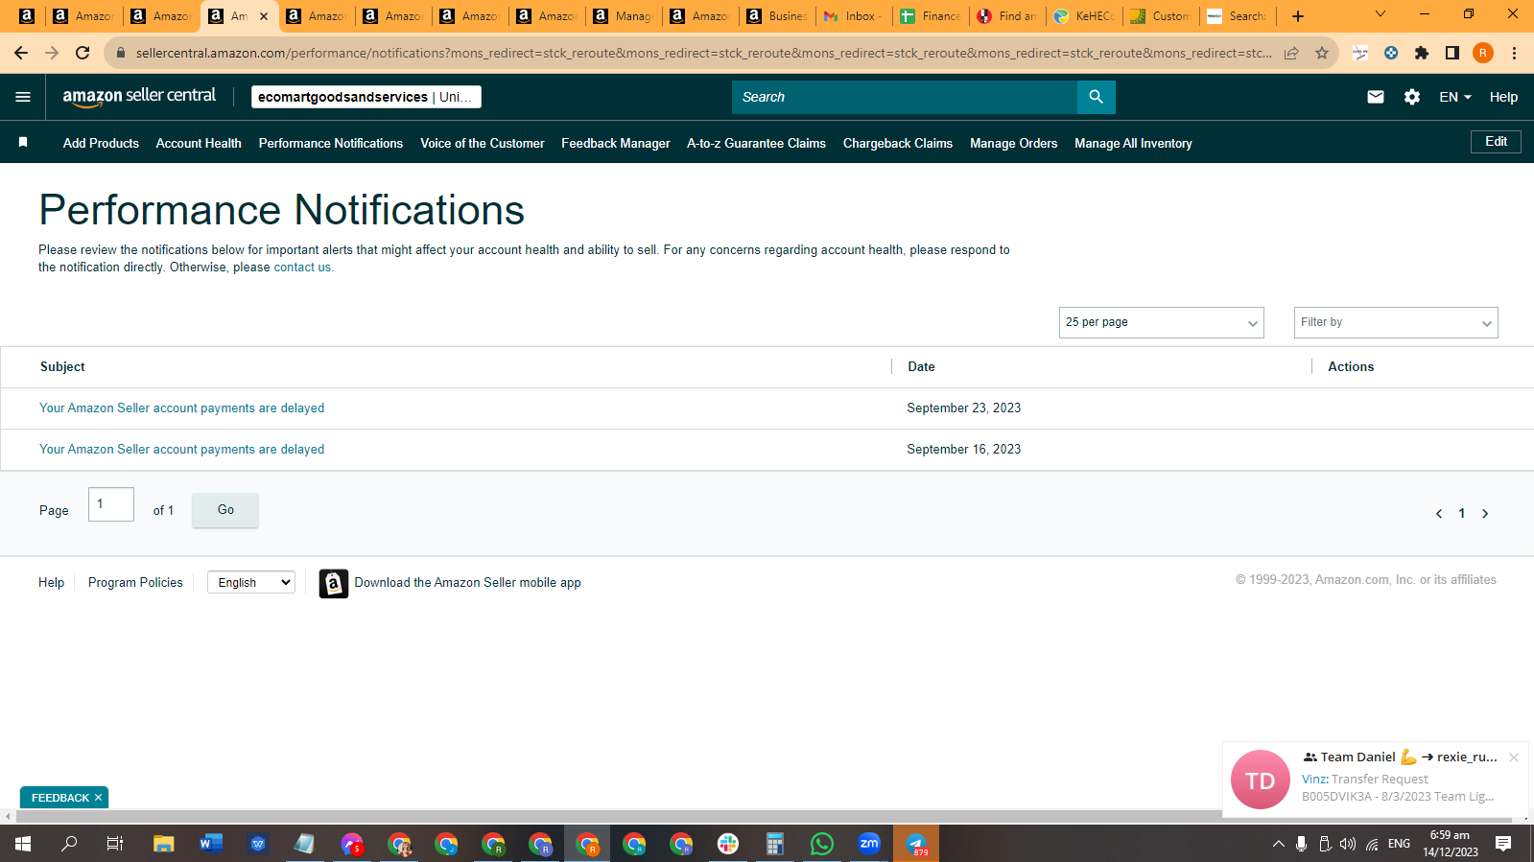This screenshot has width=1534, height=862.
Task: Open Telegram from the taskbar
Action: [916, 844]
